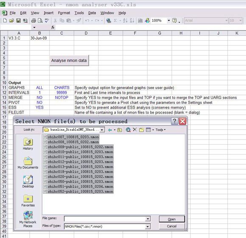Select file shihc008_100815_0202.nmon
Viewport: 246px width, 238px height.
click(73, 142)
